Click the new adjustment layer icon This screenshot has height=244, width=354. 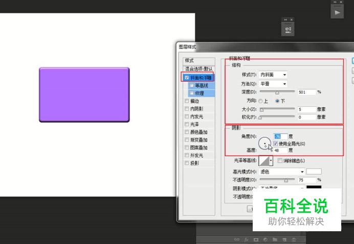tap(265, 239)
